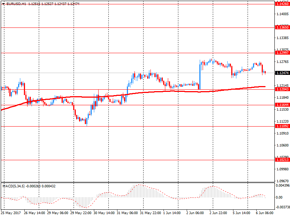
Task: Click the triangle icon beside EURUSD,H1
Action: [x=3, y=4]
